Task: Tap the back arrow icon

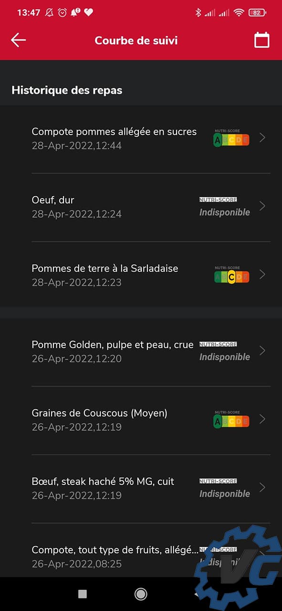Action: [18, 40]
